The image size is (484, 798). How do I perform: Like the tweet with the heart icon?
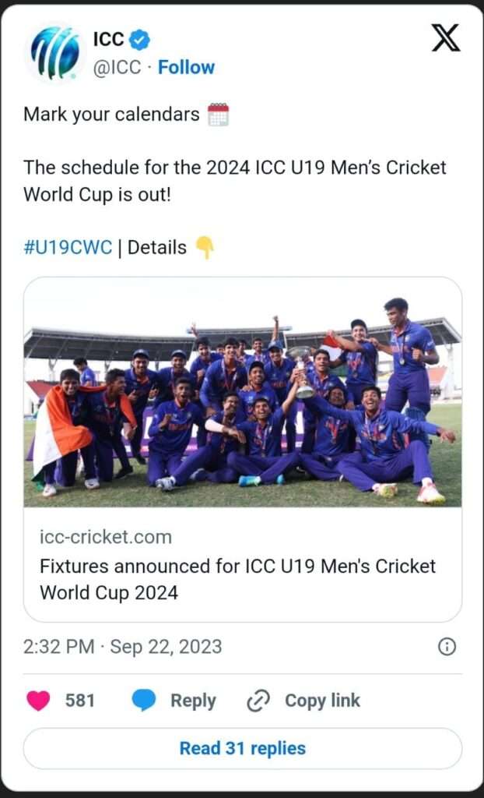38,701
